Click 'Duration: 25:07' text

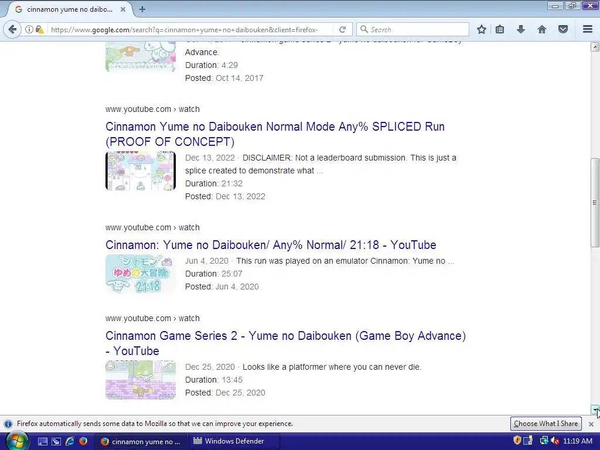(x=214, y=274)
